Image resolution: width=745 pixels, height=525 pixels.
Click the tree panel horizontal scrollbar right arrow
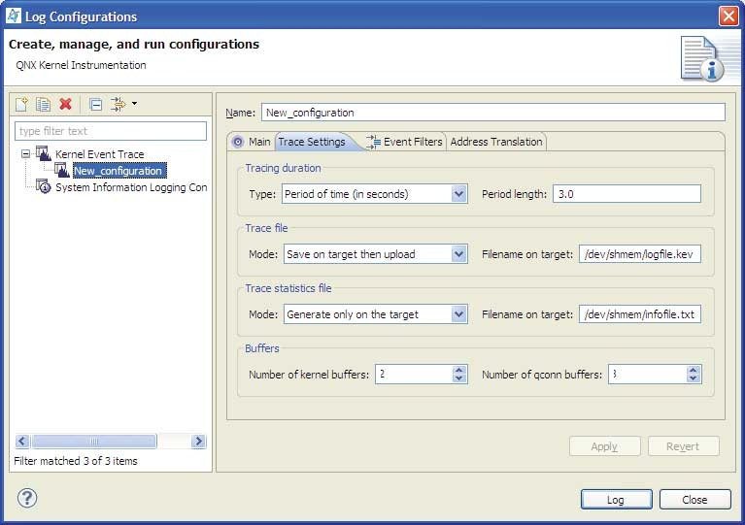pyautogui.click(x=199, y=442)
